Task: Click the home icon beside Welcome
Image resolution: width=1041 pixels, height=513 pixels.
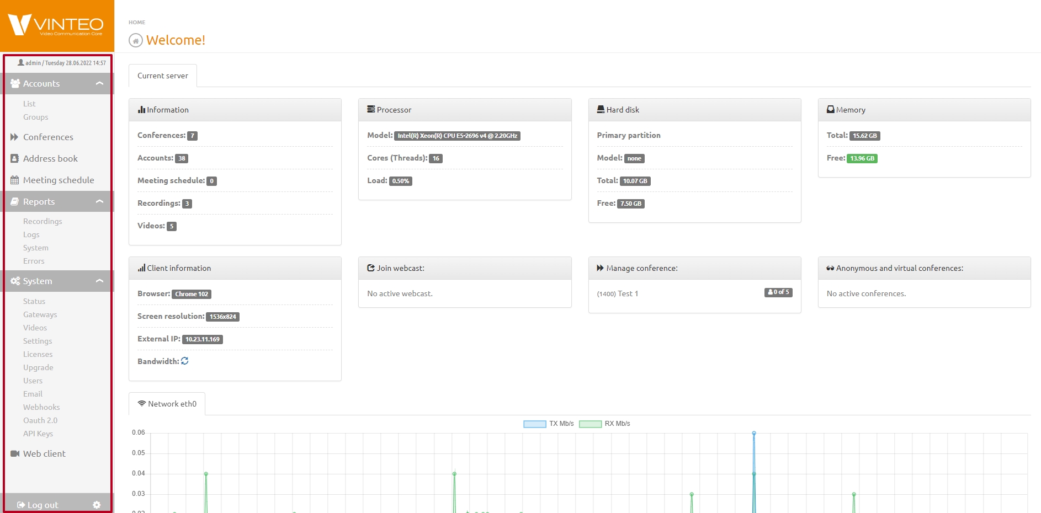Action: pyautogui.click(x=135, y=40)
